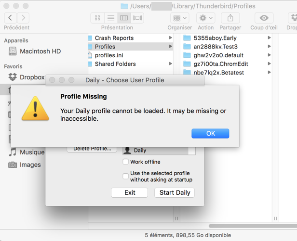Click the Musique note icon

[x=13, y=152]
